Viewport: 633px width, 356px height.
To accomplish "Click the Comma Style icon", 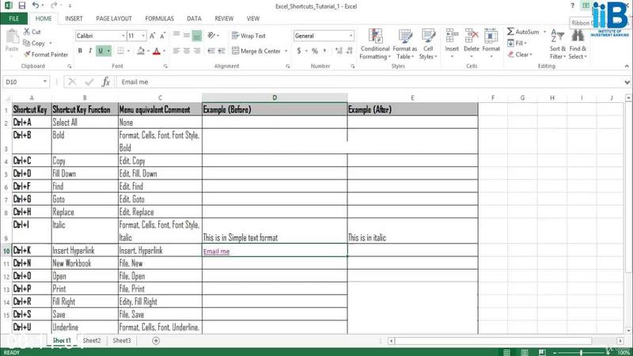I will point(324,51).
